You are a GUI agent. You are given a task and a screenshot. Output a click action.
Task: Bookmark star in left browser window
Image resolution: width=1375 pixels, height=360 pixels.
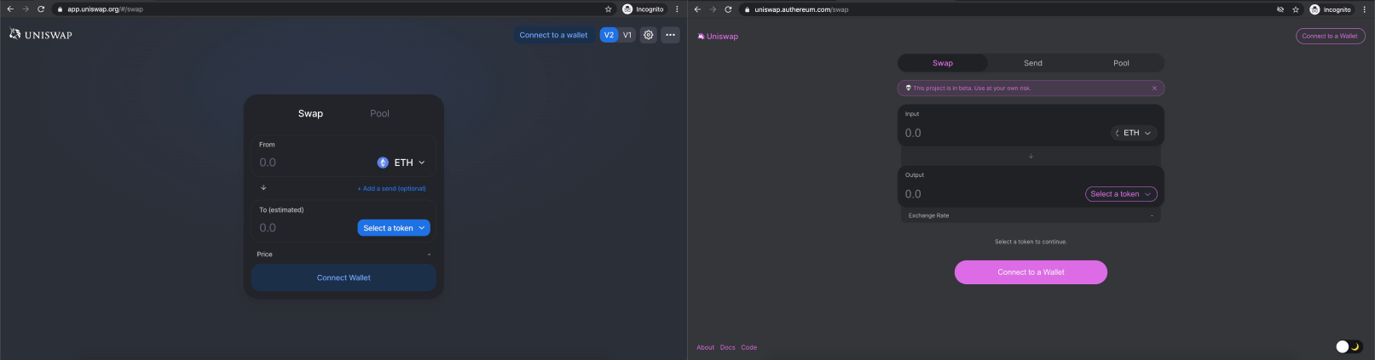pyautogui.click(x=608, y=9)
